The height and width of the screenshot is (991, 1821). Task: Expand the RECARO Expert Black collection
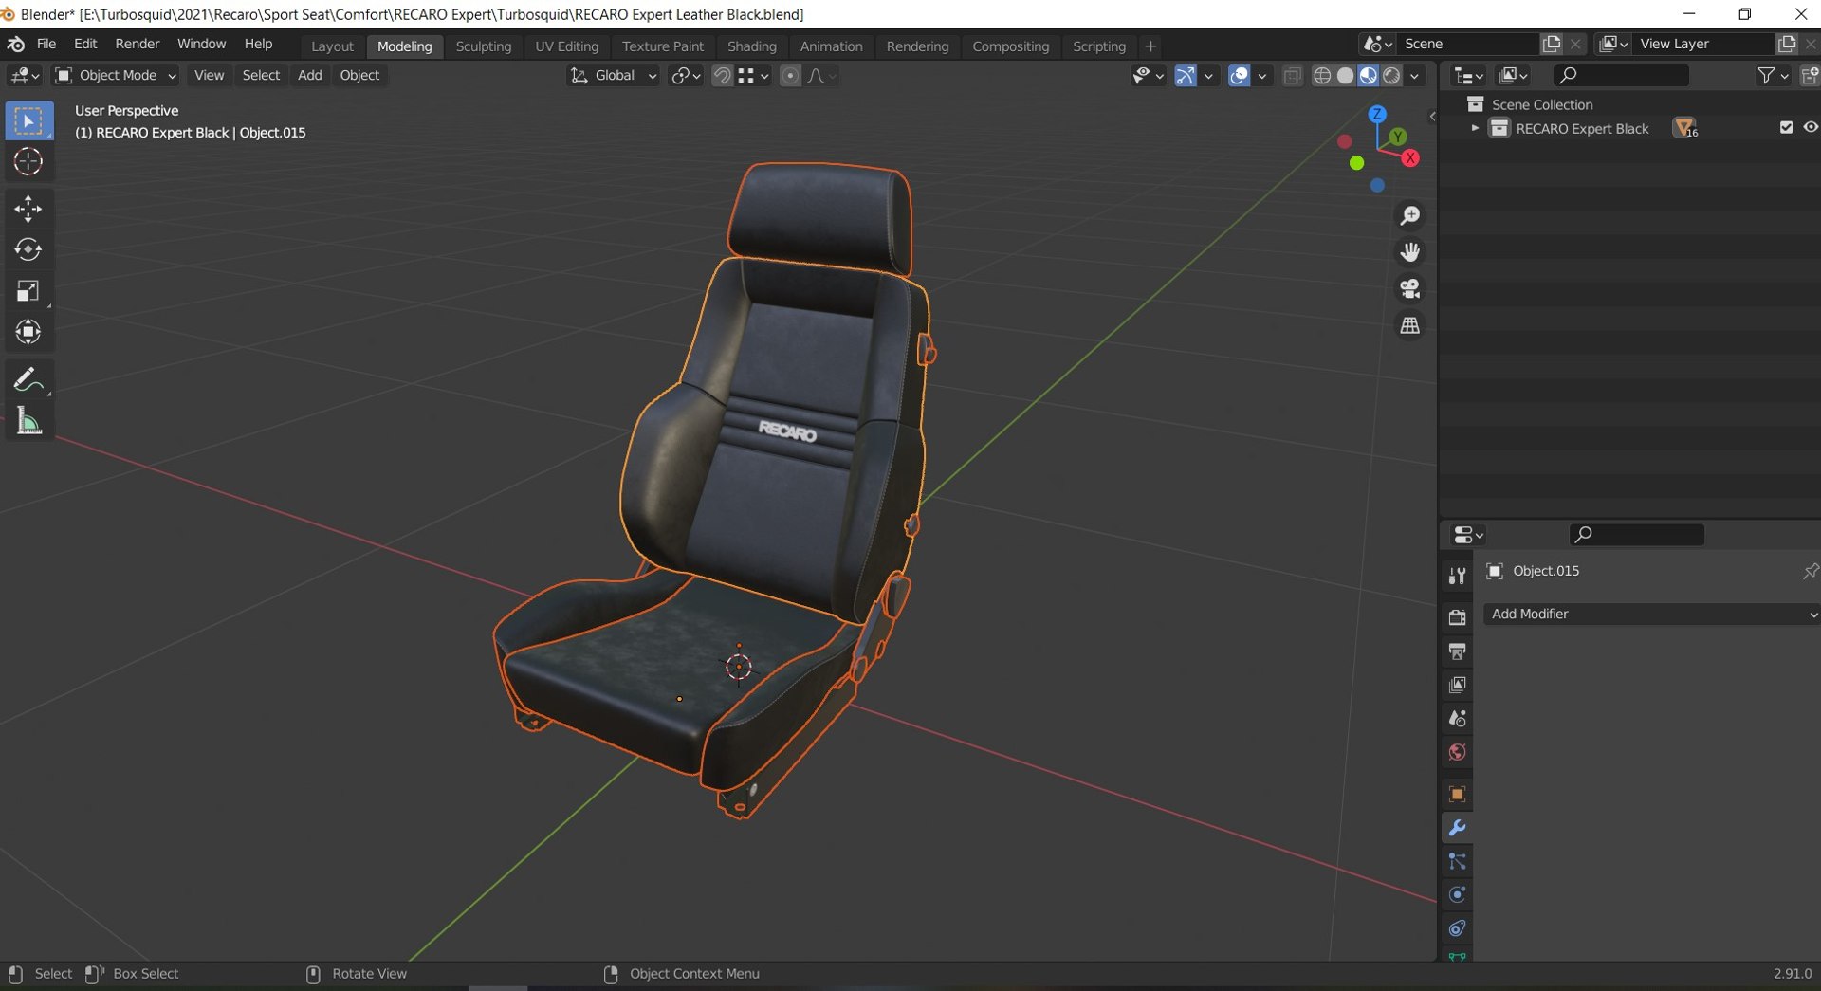click(1474, 128)
